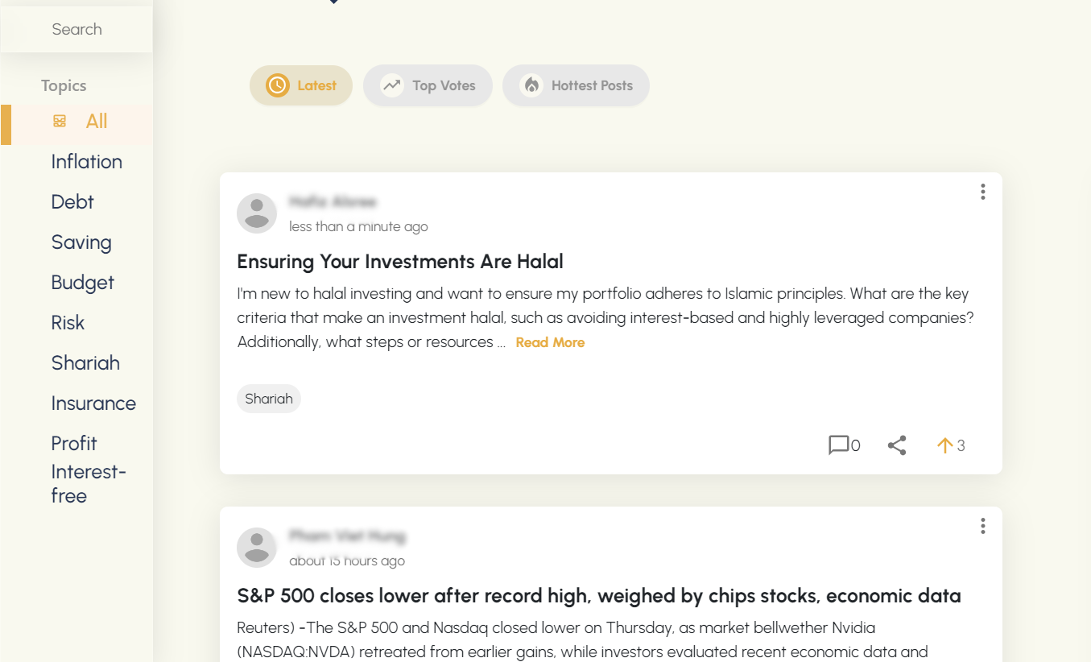Expand post with Read More link
The image size is (1091, 662).
coord(550,342)
